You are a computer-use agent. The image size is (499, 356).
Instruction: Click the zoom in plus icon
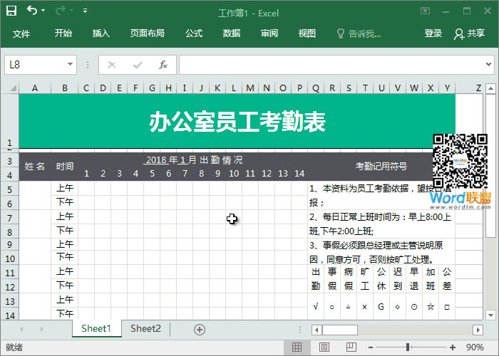[x=452, y=347]
